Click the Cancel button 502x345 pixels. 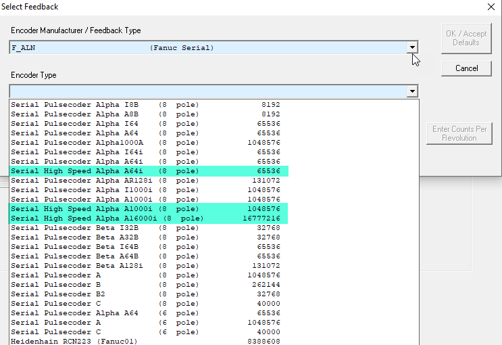(x=466, y=68)
